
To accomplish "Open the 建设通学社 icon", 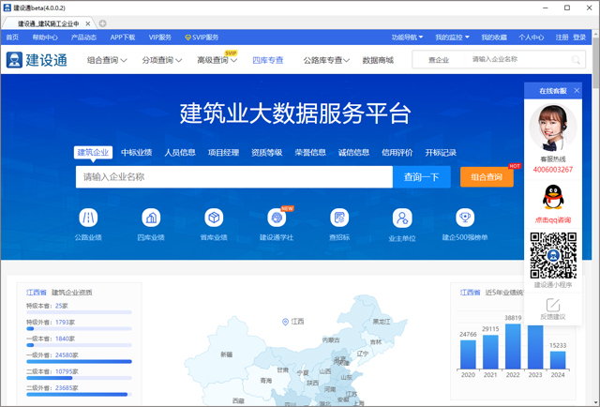I will pyautogui.click(x=277, y=218).
